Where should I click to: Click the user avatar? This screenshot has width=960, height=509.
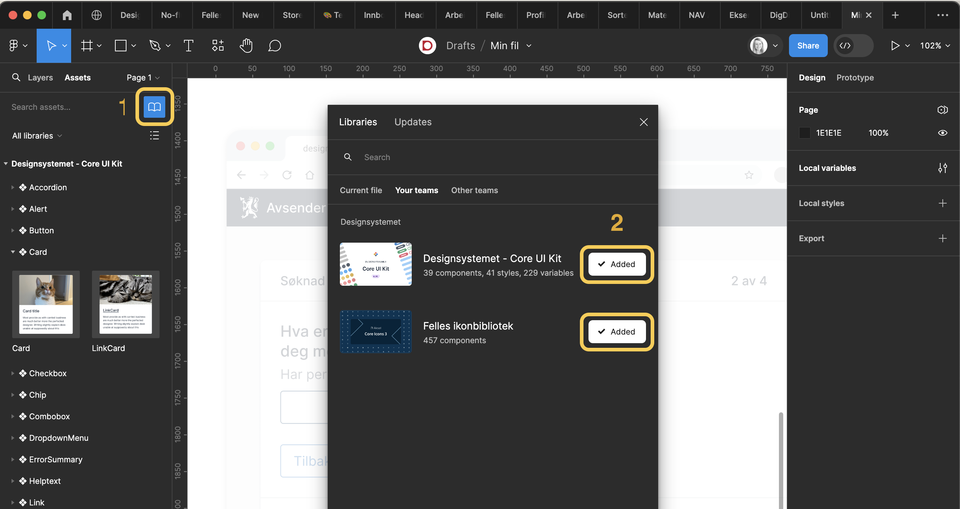coord(758,46)
